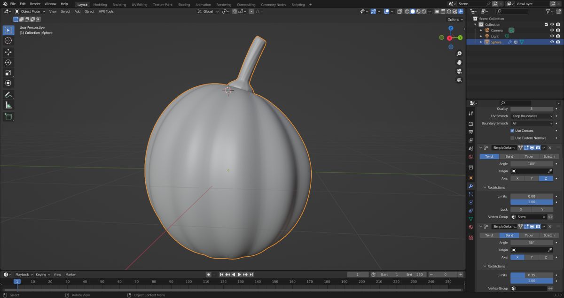
Task: Switch to the Sculpting workspace tab
Action: [x=119, y=4]
